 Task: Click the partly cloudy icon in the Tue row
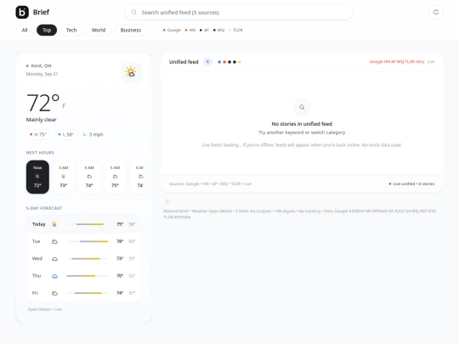coord(54,241)
